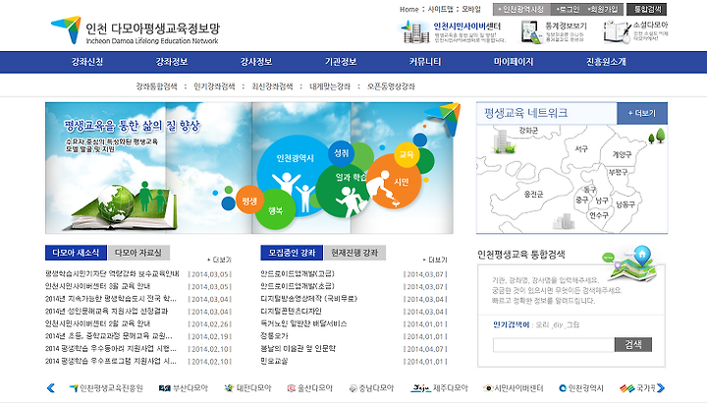
Task: Open the 인천시민사이버센터 building icon banner
Action: 414,31
